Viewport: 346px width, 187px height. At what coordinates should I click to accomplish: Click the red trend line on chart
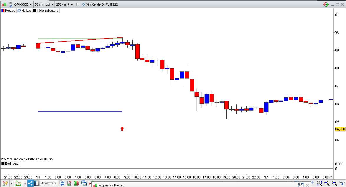[x=80, y=40]
